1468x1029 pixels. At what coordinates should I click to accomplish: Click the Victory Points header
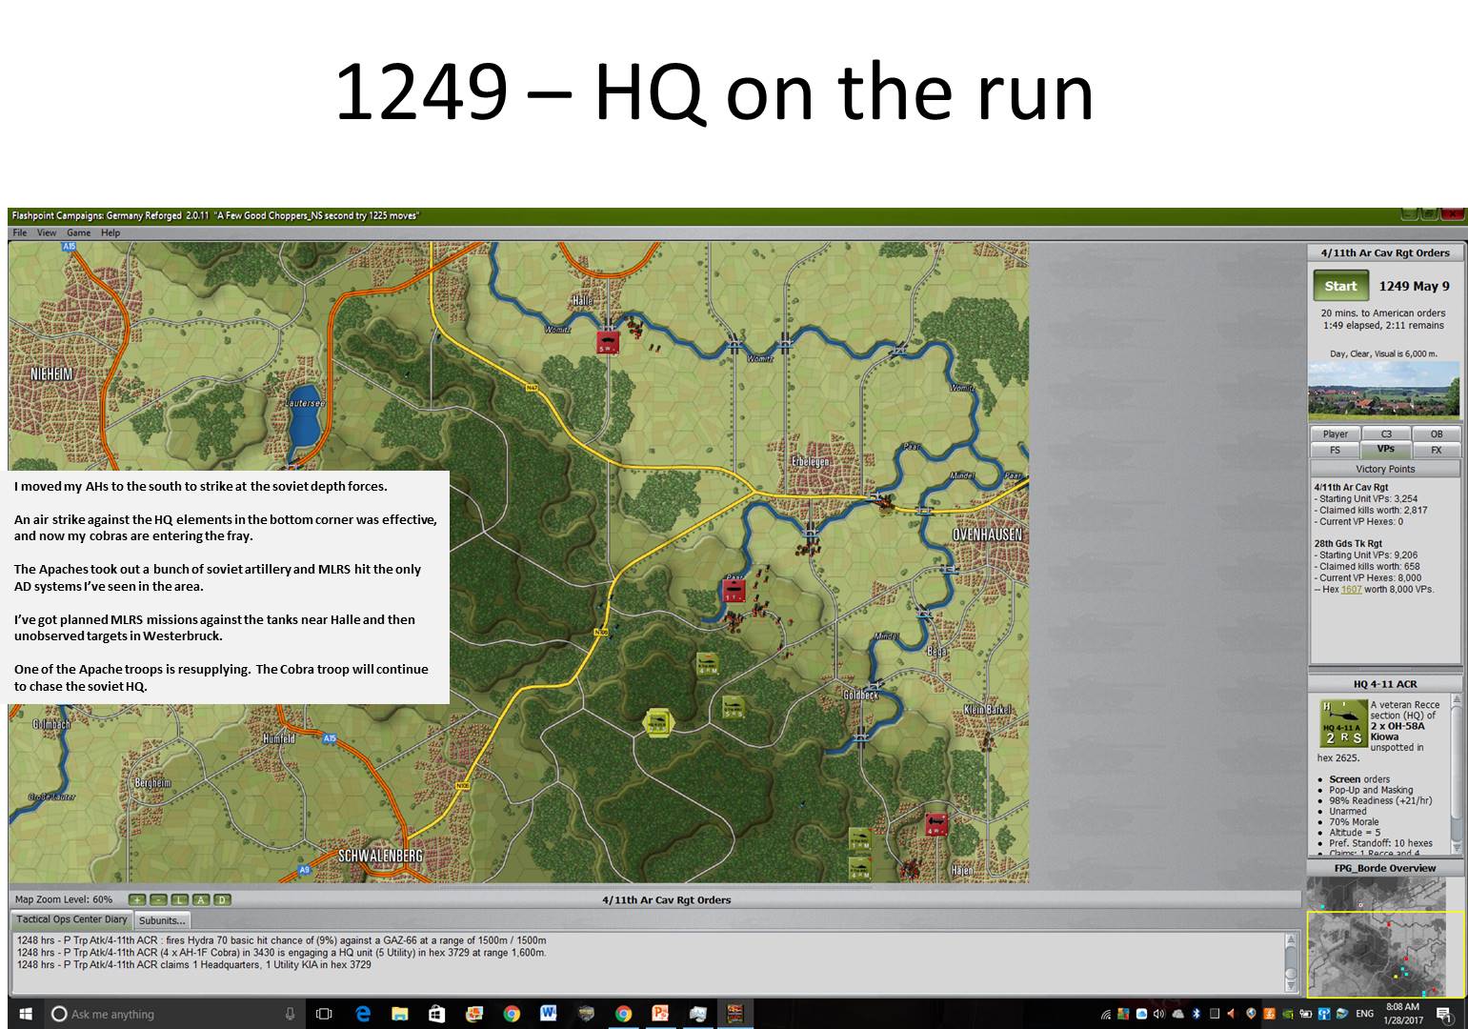click(x=1385, y=469)
